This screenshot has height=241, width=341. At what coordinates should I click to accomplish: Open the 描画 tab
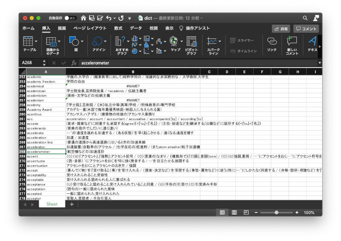pyautogui.click(x=62, y=28)
